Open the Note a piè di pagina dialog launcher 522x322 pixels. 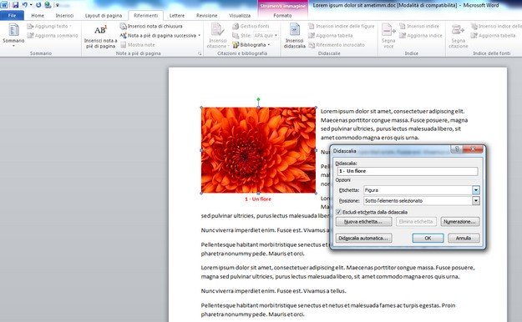[x=200, y=53]
